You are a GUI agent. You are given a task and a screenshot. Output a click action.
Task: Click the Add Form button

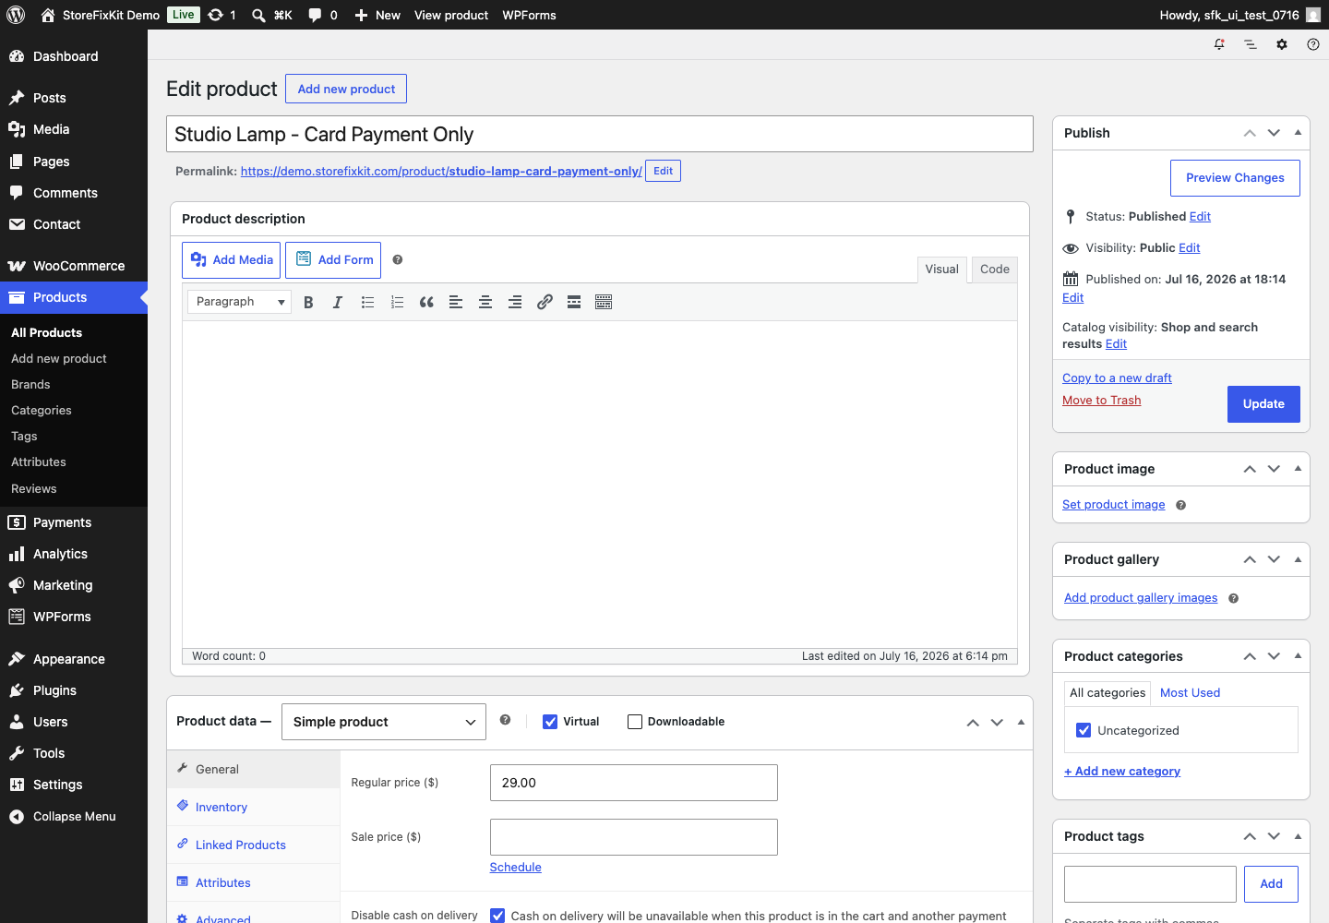pos(333,260)
